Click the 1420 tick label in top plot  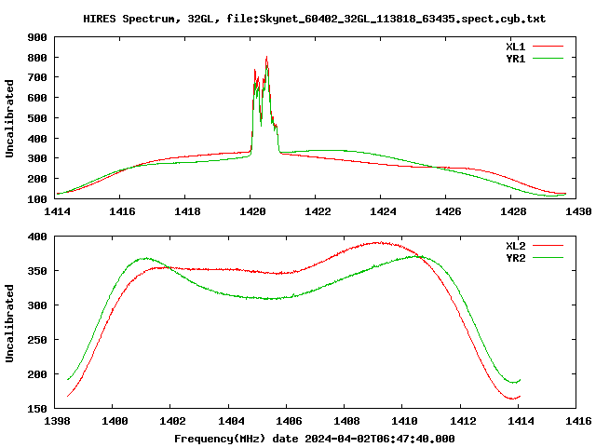[252, 211]
